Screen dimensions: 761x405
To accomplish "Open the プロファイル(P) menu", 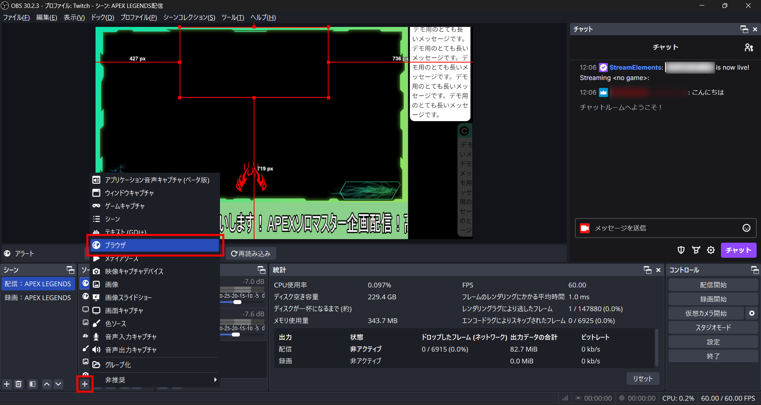I will [139, 17].
